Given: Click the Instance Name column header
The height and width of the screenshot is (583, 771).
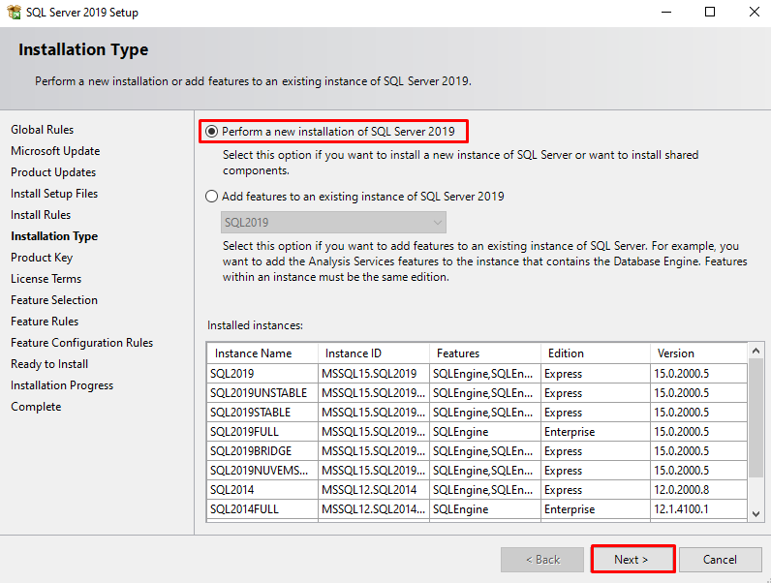Looking at the screenshot, I should point(262,353).
